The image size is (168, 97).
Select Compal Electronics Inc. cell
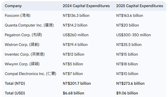tap(30, 74)
